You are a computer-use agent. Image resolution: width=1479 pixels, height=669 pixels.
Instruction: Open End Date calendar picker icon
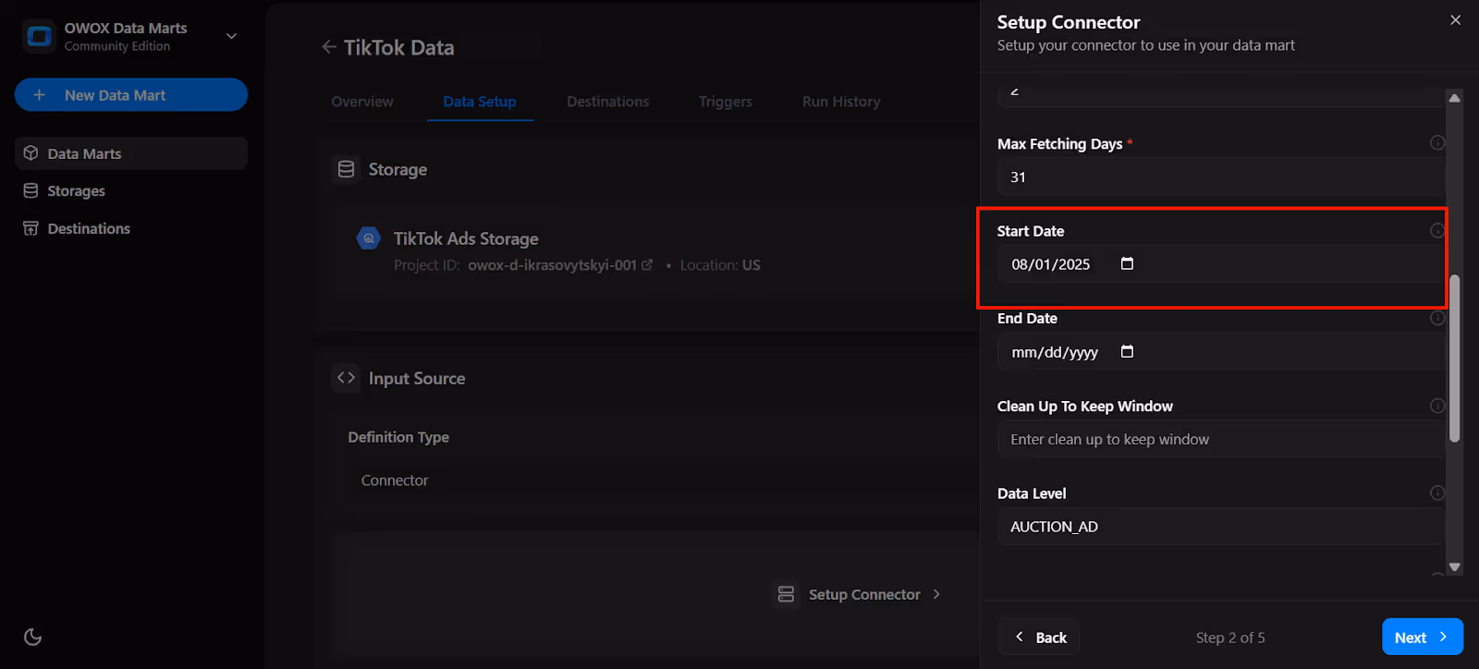1127,352
